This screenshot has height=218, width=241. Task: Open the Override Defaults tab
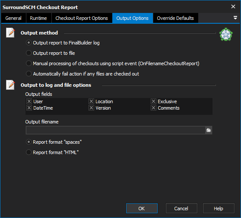(x=175, y=18)
